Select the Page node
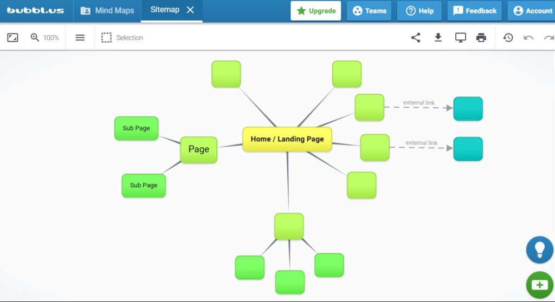Viewport: 555px width, 302px height. 198,149
